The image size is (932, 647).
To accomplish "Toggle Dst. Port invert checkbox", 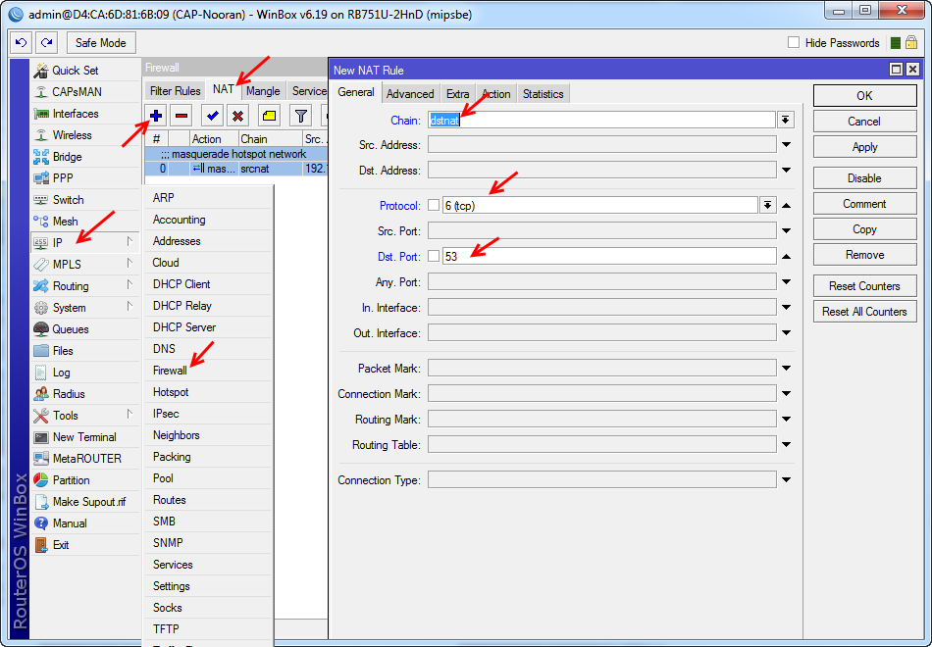I will [x=434, y=256].
